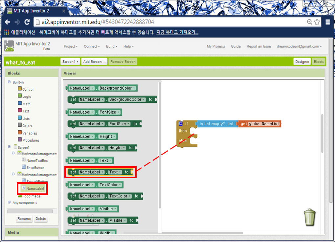Click Add Screen button
Screen dimensions: 335x242
pyautogui.click(x=94, y=62)
